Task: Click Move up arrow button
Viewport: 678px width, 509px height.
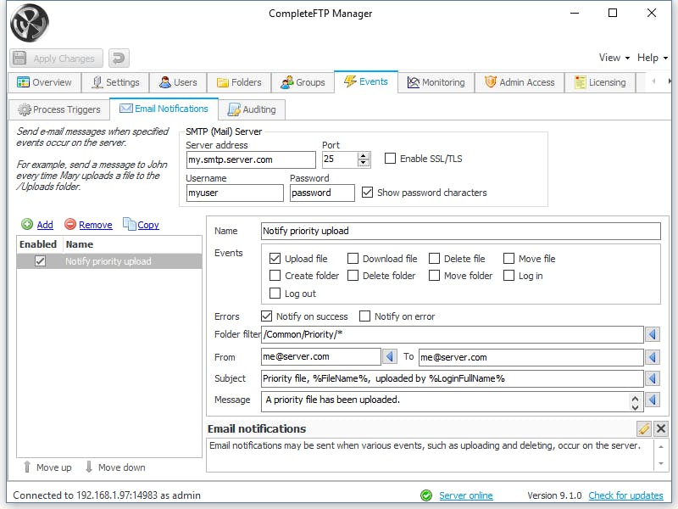Action: [47, 467]
